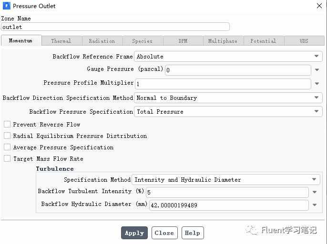Open Backflow Hydraulic Diameter options arrow
This screenshot has height=244, width=327.
315,205
